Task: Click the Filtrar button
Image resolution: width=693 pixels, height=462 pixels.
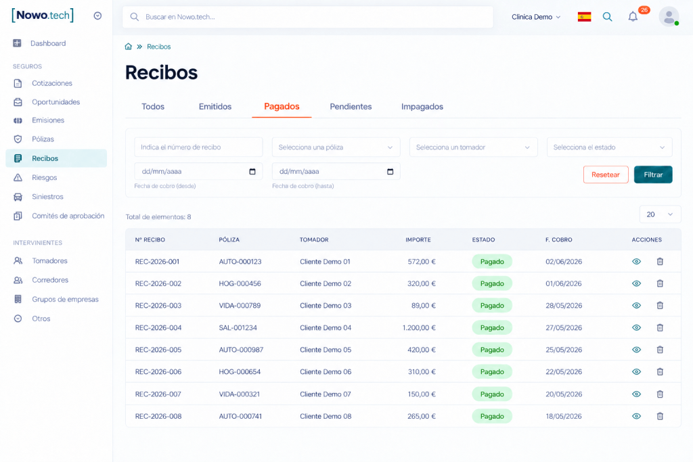Action: [x=653, y=175]
